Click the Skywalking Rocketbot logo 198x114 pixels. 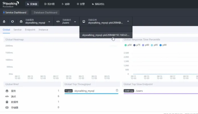click(x=11, y=4)
